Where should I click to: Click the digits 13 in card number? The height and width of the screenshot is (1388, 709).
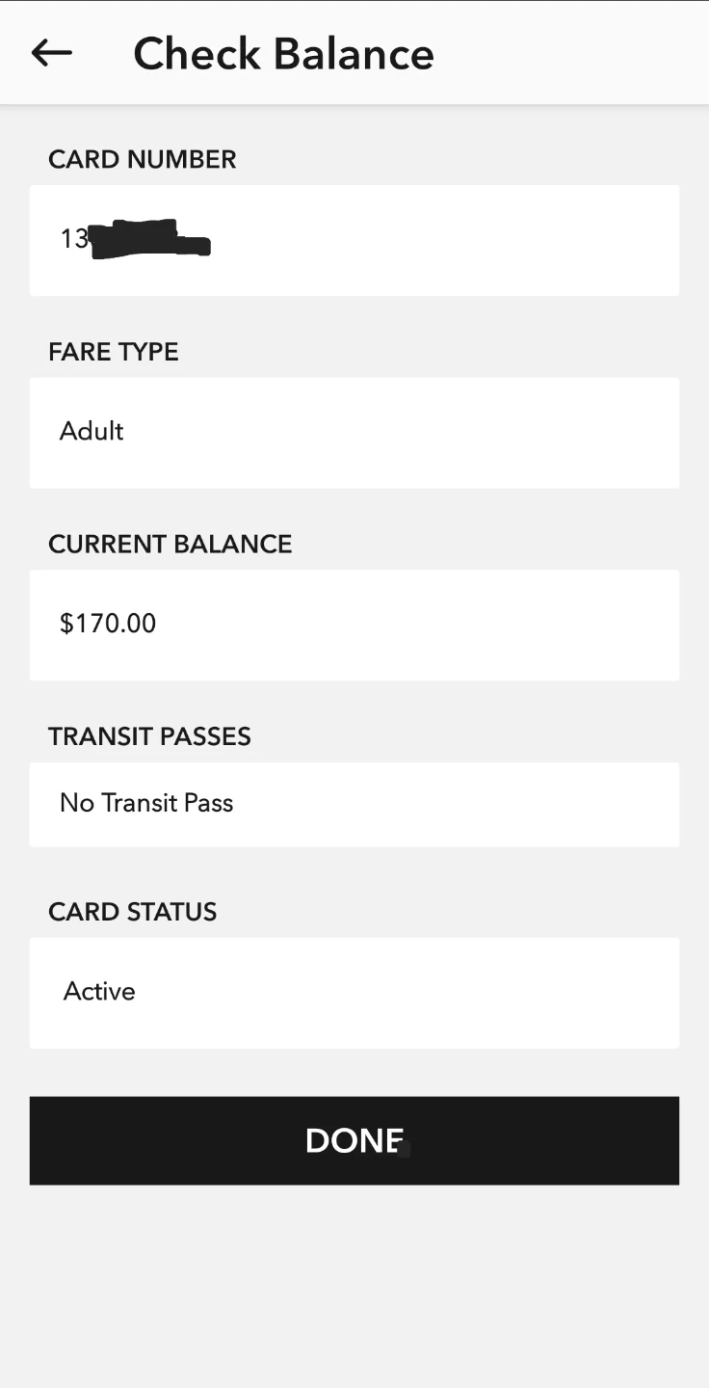tap(72, 239)
